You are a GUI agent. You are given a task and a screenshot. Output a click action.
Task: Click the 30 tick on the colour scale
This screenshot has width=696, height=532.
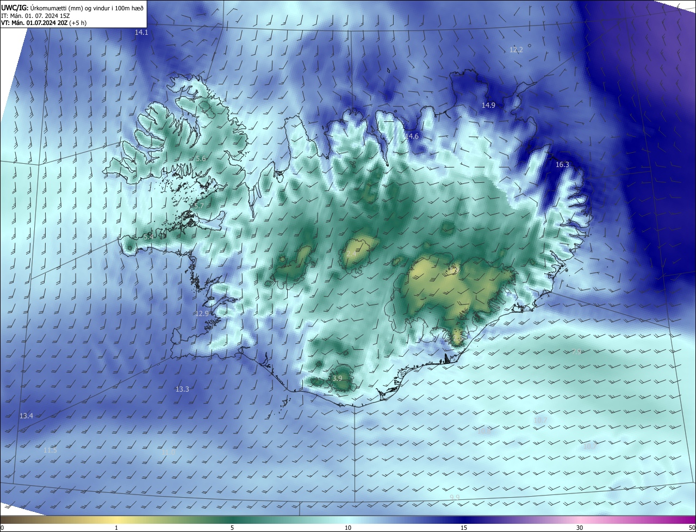pyautogui.click(x=580, y=528)
